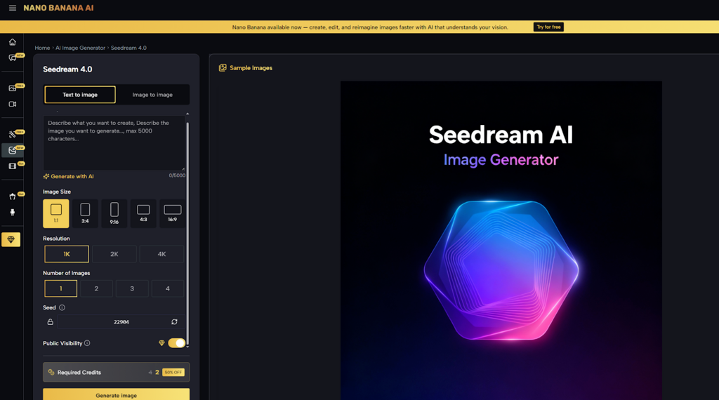The image size is (719, 400).
Task: Open the video camera tool in the sidebar
Action: point(12,104)
